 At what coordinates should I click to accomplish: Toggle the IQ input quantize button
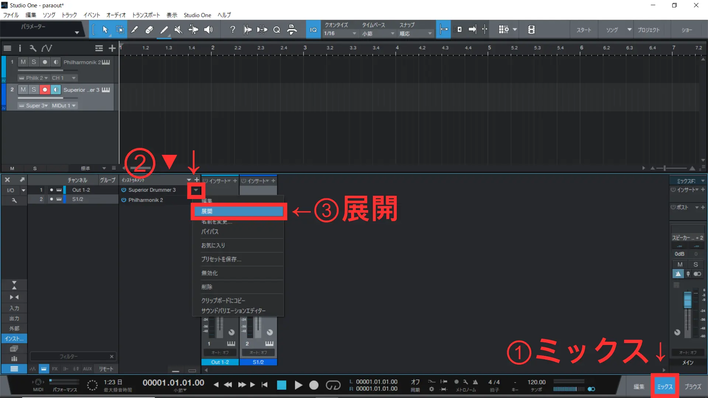click(313, 30)
